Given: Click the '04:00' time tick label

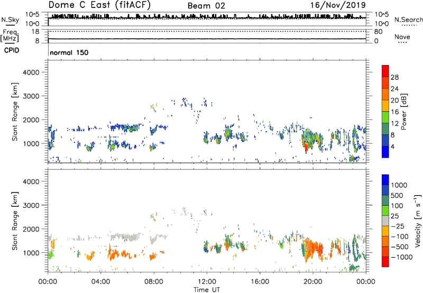Looking at the screenshot, I should [100, 282].
